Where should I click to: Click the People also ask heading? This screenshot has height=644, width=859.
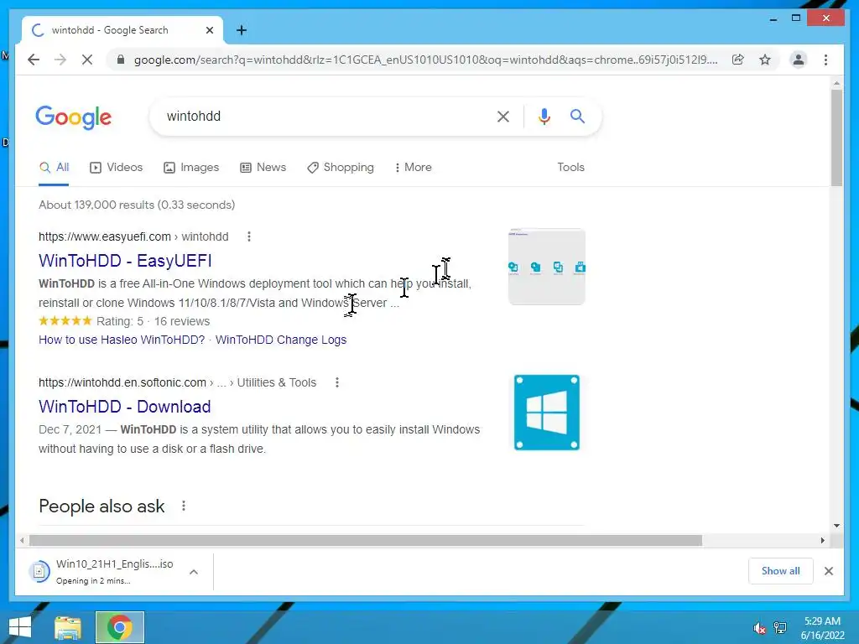(x=102, y=506)
